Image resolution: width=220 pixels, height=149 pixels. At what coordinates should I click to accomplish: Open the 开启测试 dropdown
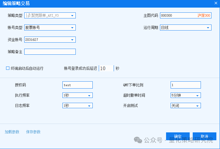click(186, 105)
